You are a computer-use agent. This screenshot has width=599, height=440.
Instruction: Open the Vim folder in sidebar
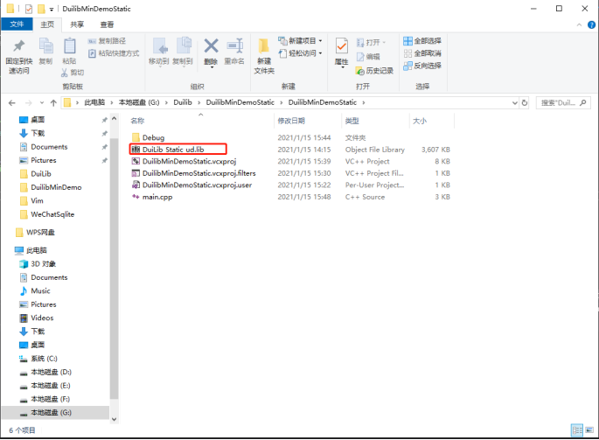point(37,200)
